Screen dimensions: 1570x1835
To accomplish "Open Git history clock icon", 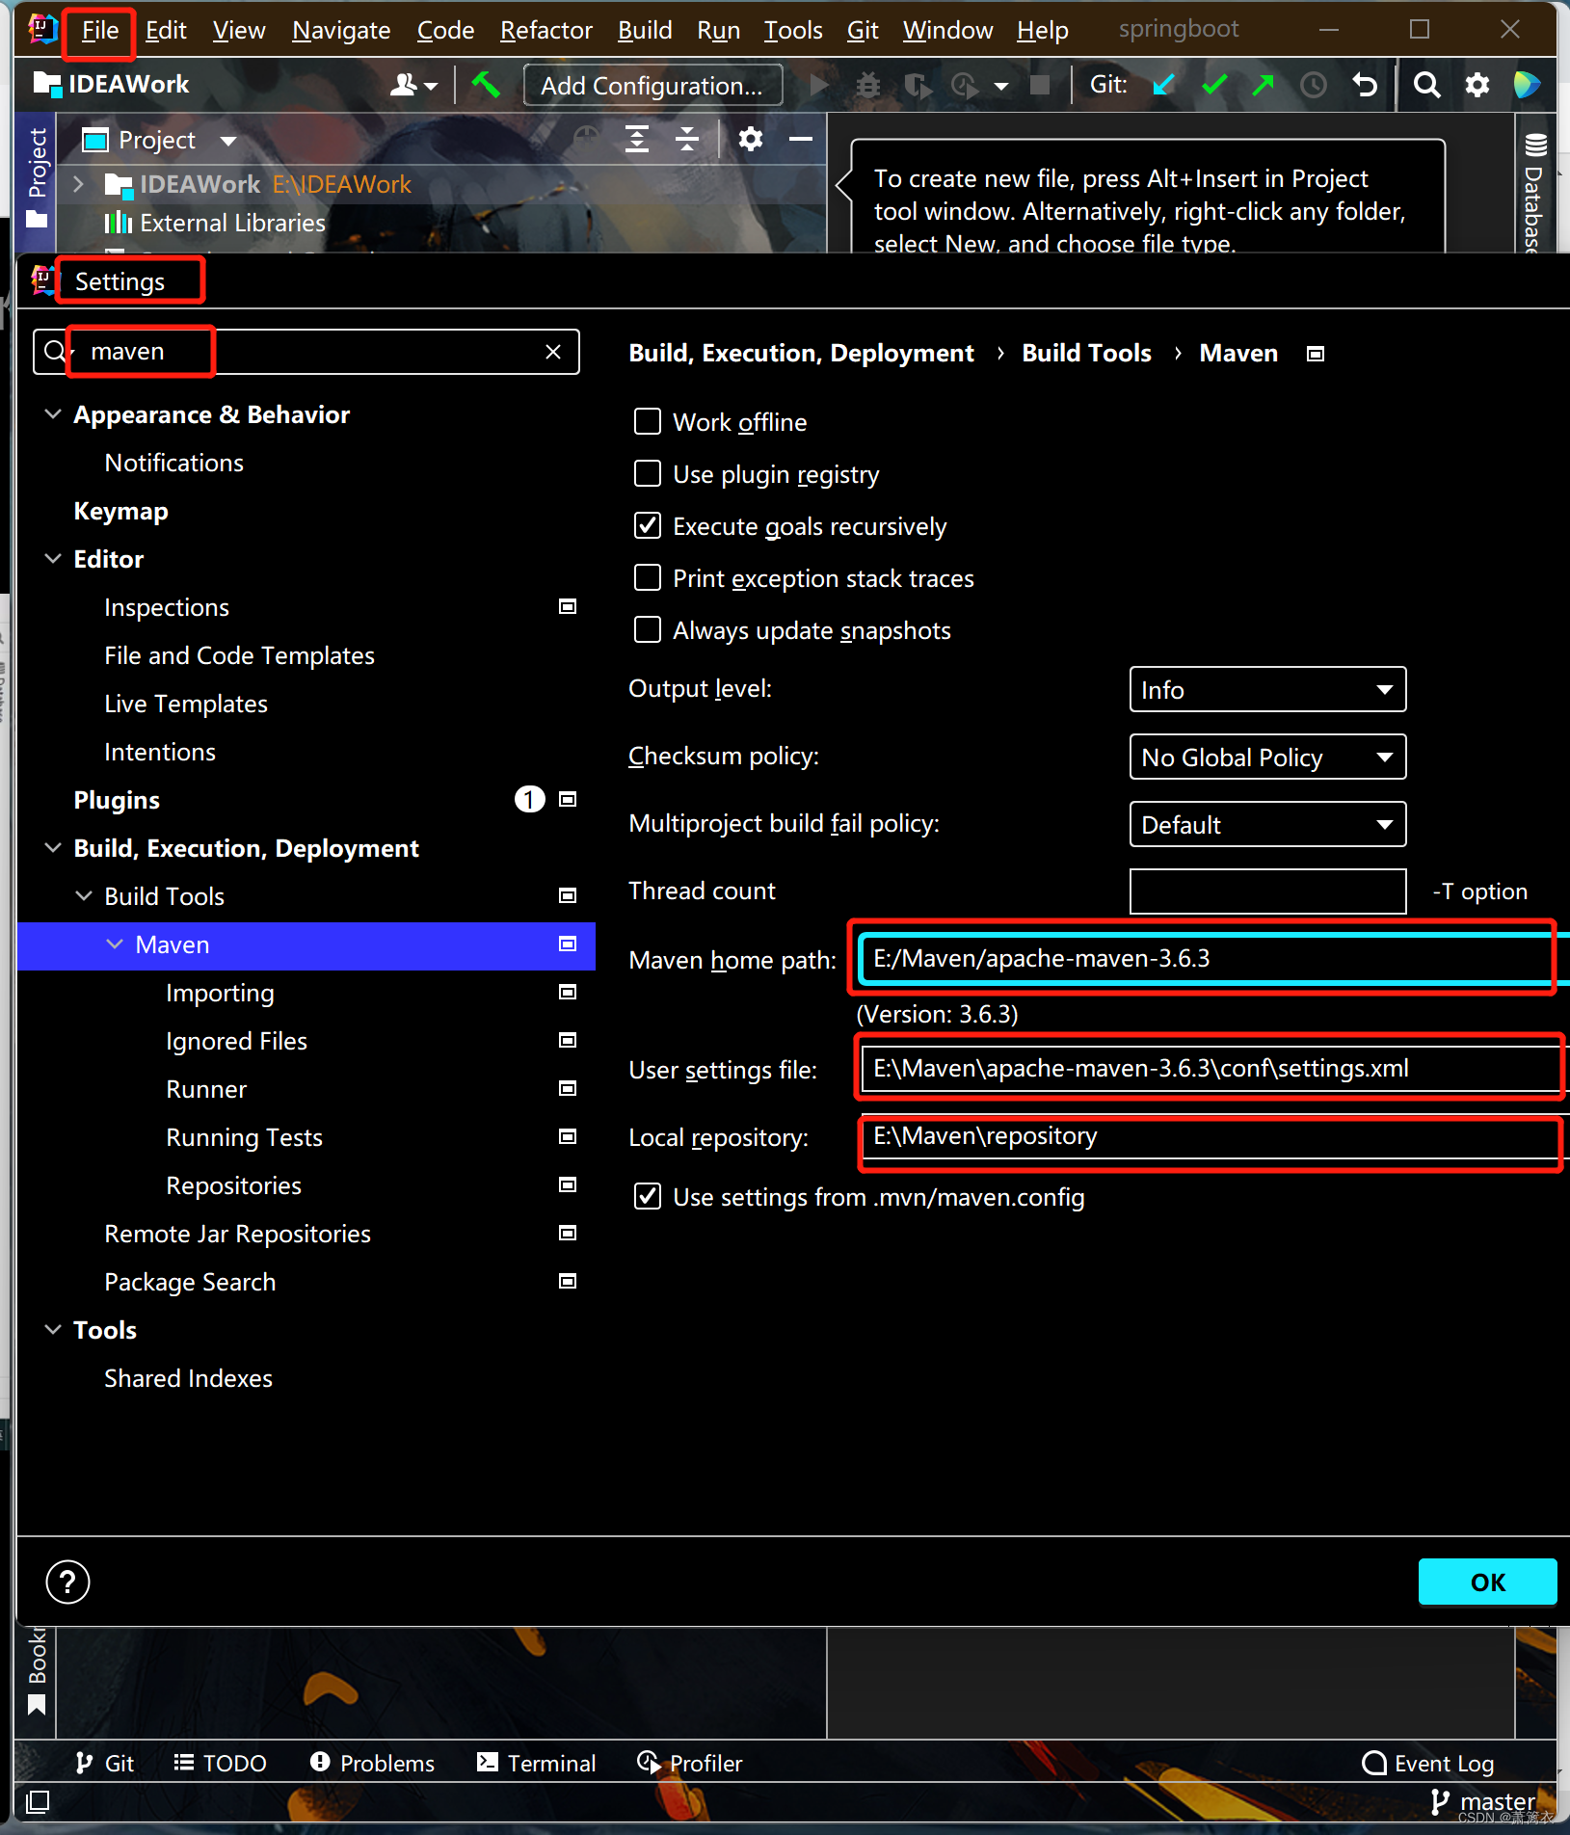I will click(1314, 85).
